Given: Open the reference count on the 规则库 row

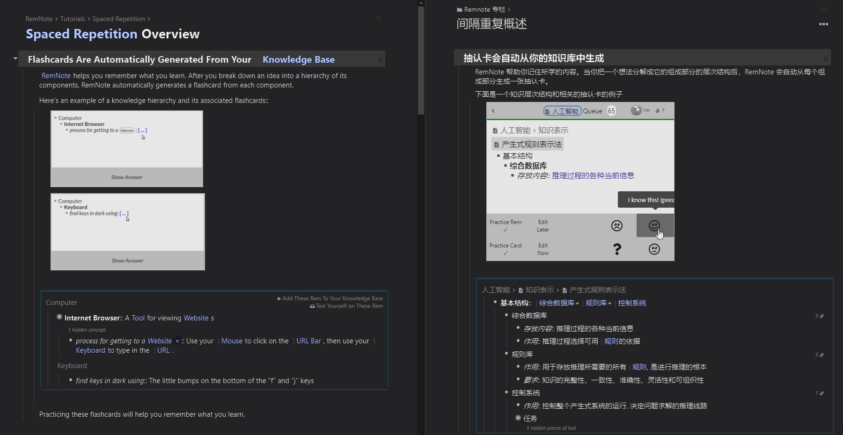Looking at the screenshot, I should click(819, 355).
